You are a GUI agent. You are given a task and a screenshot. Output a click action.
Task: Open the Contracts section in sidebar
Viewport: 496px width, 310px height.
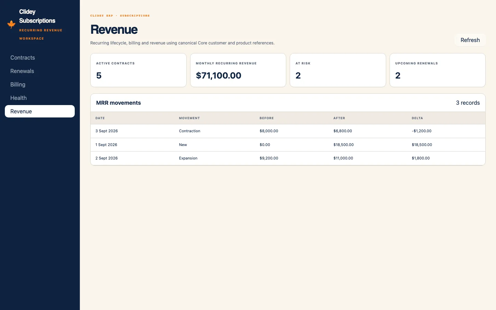click(x=40, y=58)
